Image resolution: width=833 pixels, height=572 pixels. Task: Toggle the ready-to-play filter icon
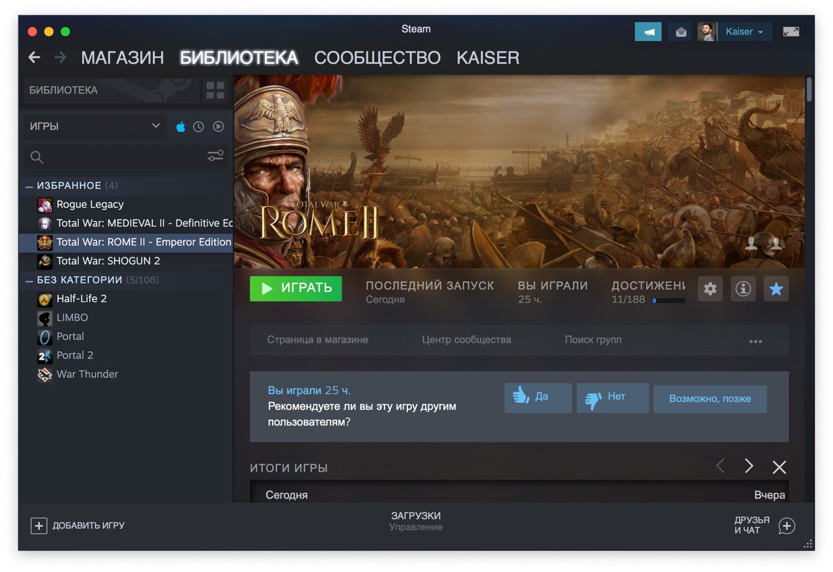click(219, 126)
